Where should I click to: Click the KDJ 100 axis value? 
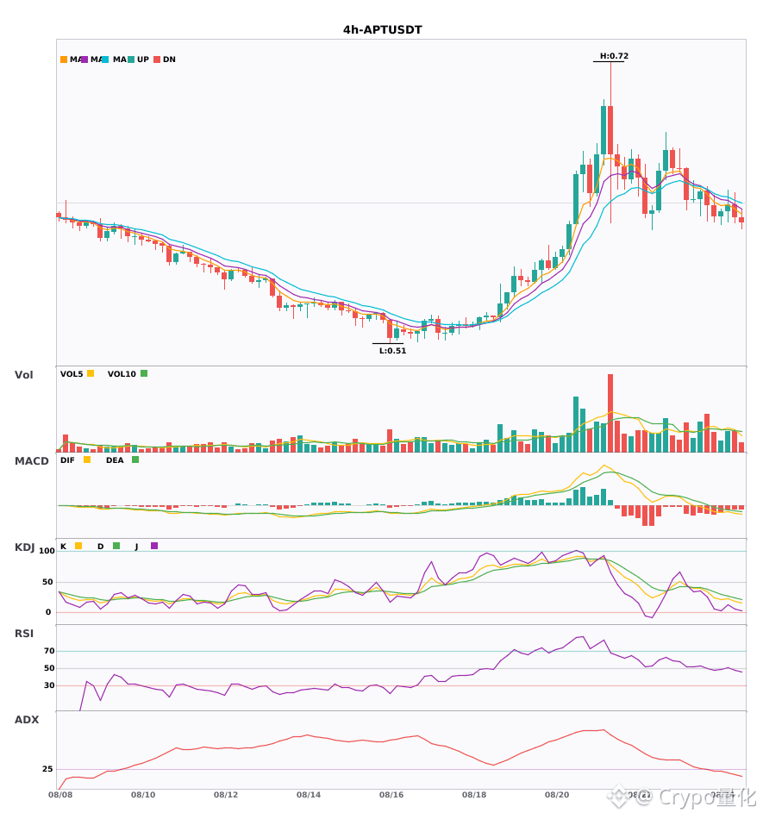coord(47,551)
